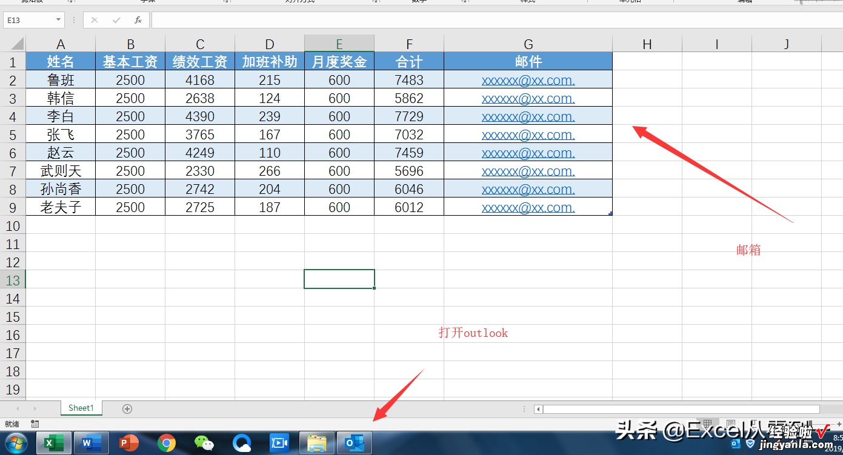This screenshot has width=843, height=455.
Task: Open Outlook from the taskbar
Action: click(x=355, y=443)
